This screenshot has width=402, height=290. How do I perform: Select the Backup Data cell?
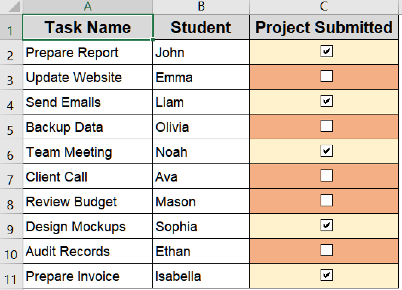point(88,127)
